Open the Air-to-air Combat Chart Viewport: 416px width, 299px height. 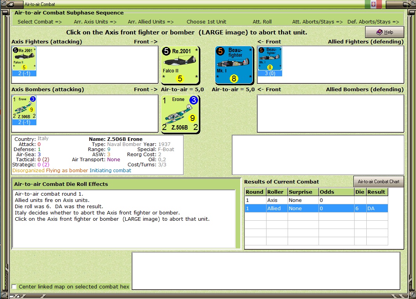(378, 182)
